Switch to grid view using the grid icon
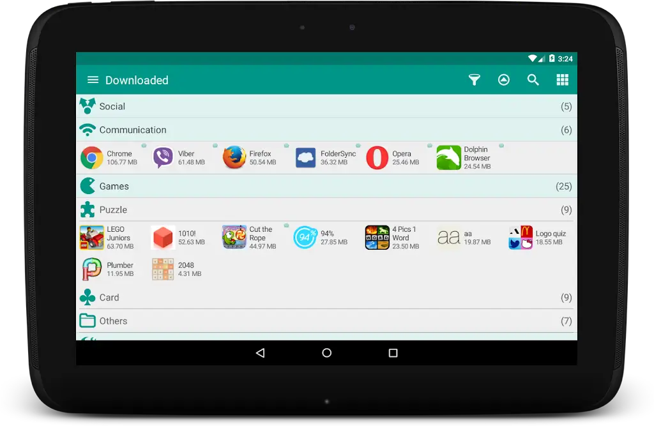The height and width of the screenshot is (426, 654). tap(562, 80)
